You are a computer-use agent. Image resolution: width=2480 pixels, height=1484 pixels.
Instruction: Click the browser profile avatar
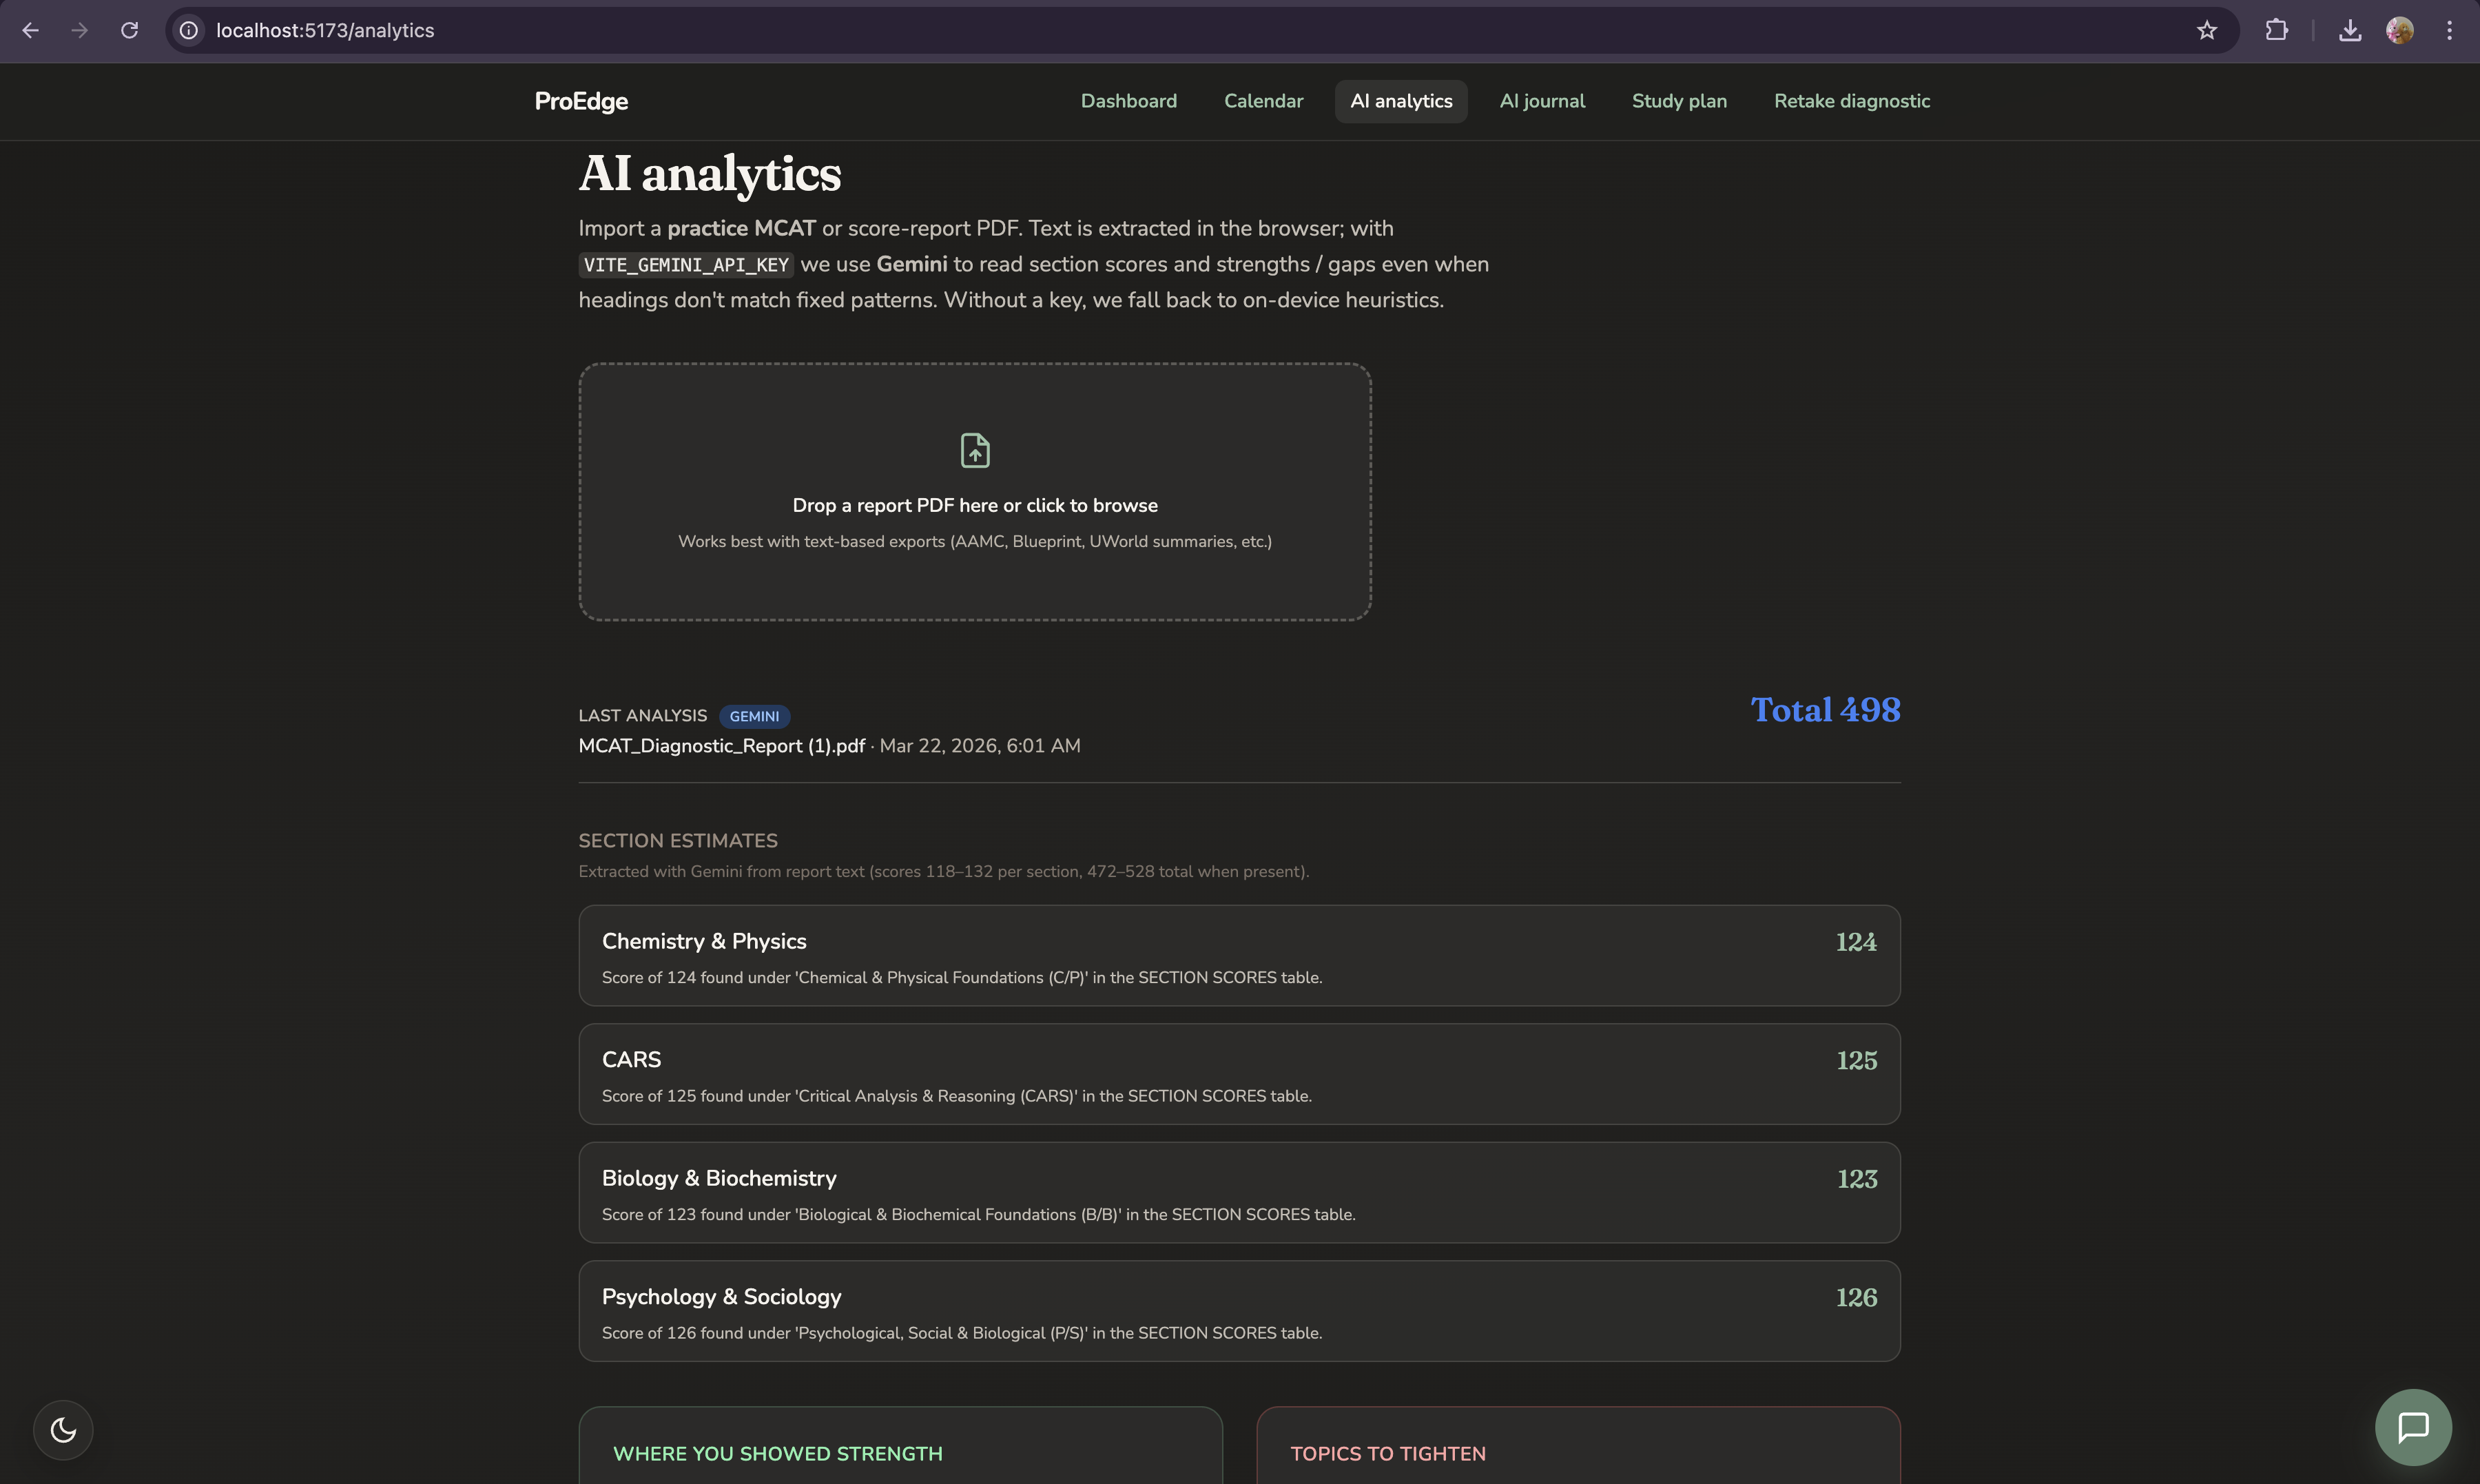pos(2399,30)
